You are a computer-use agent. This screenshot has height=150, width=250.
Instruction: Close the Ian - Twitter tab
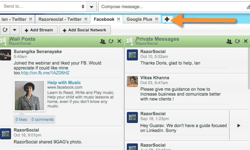point(31,19)
